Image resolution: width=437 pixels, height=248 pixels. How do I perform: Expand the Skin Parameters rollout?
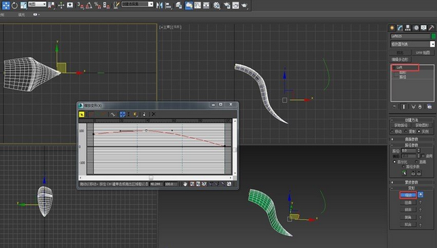pyautogui.click(x=411, y=182)
